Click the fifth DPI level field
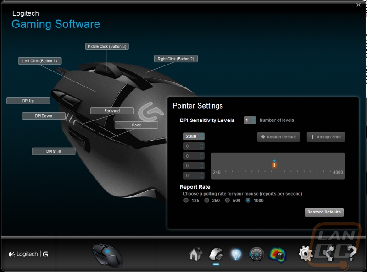The image size is (367, 272). point(194,175)
